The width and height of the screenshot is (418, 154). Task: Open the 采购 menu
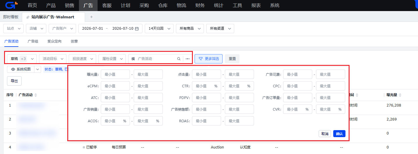[x=144, y=5]
